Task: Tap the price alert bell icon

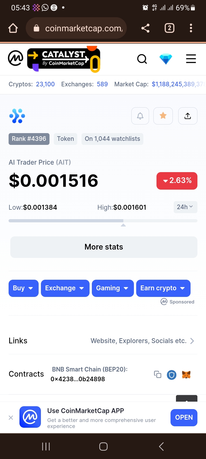Action: pos(140,116)
